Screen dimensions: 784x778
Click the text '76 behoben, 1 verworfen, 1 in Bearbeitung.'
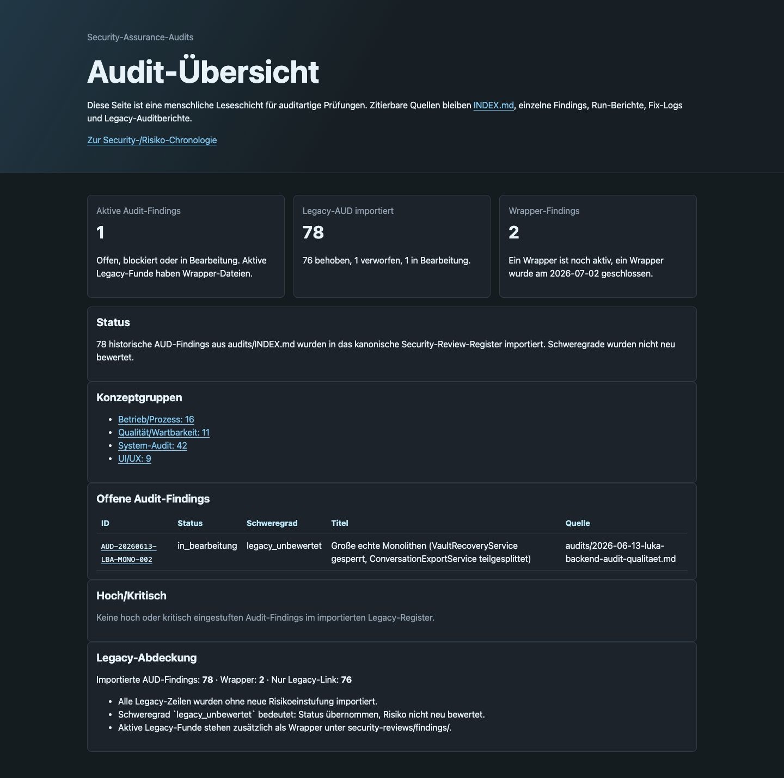click(387, 260)
